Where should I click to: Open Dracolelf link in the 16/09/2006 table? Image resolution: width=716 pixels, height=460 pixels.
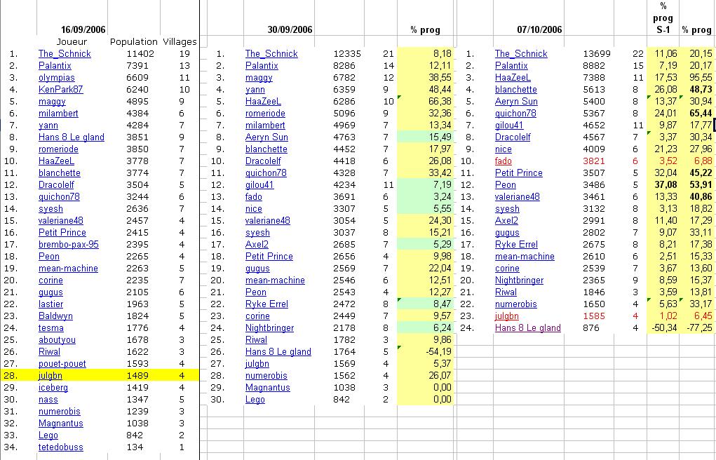[56, 184]
